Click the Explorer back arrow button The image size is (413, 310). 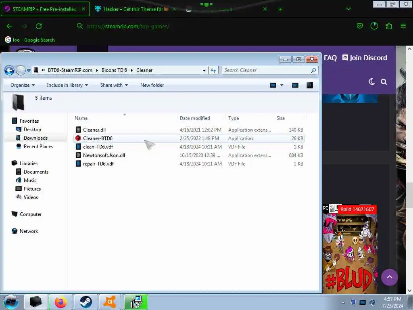[x=10, y=70]
